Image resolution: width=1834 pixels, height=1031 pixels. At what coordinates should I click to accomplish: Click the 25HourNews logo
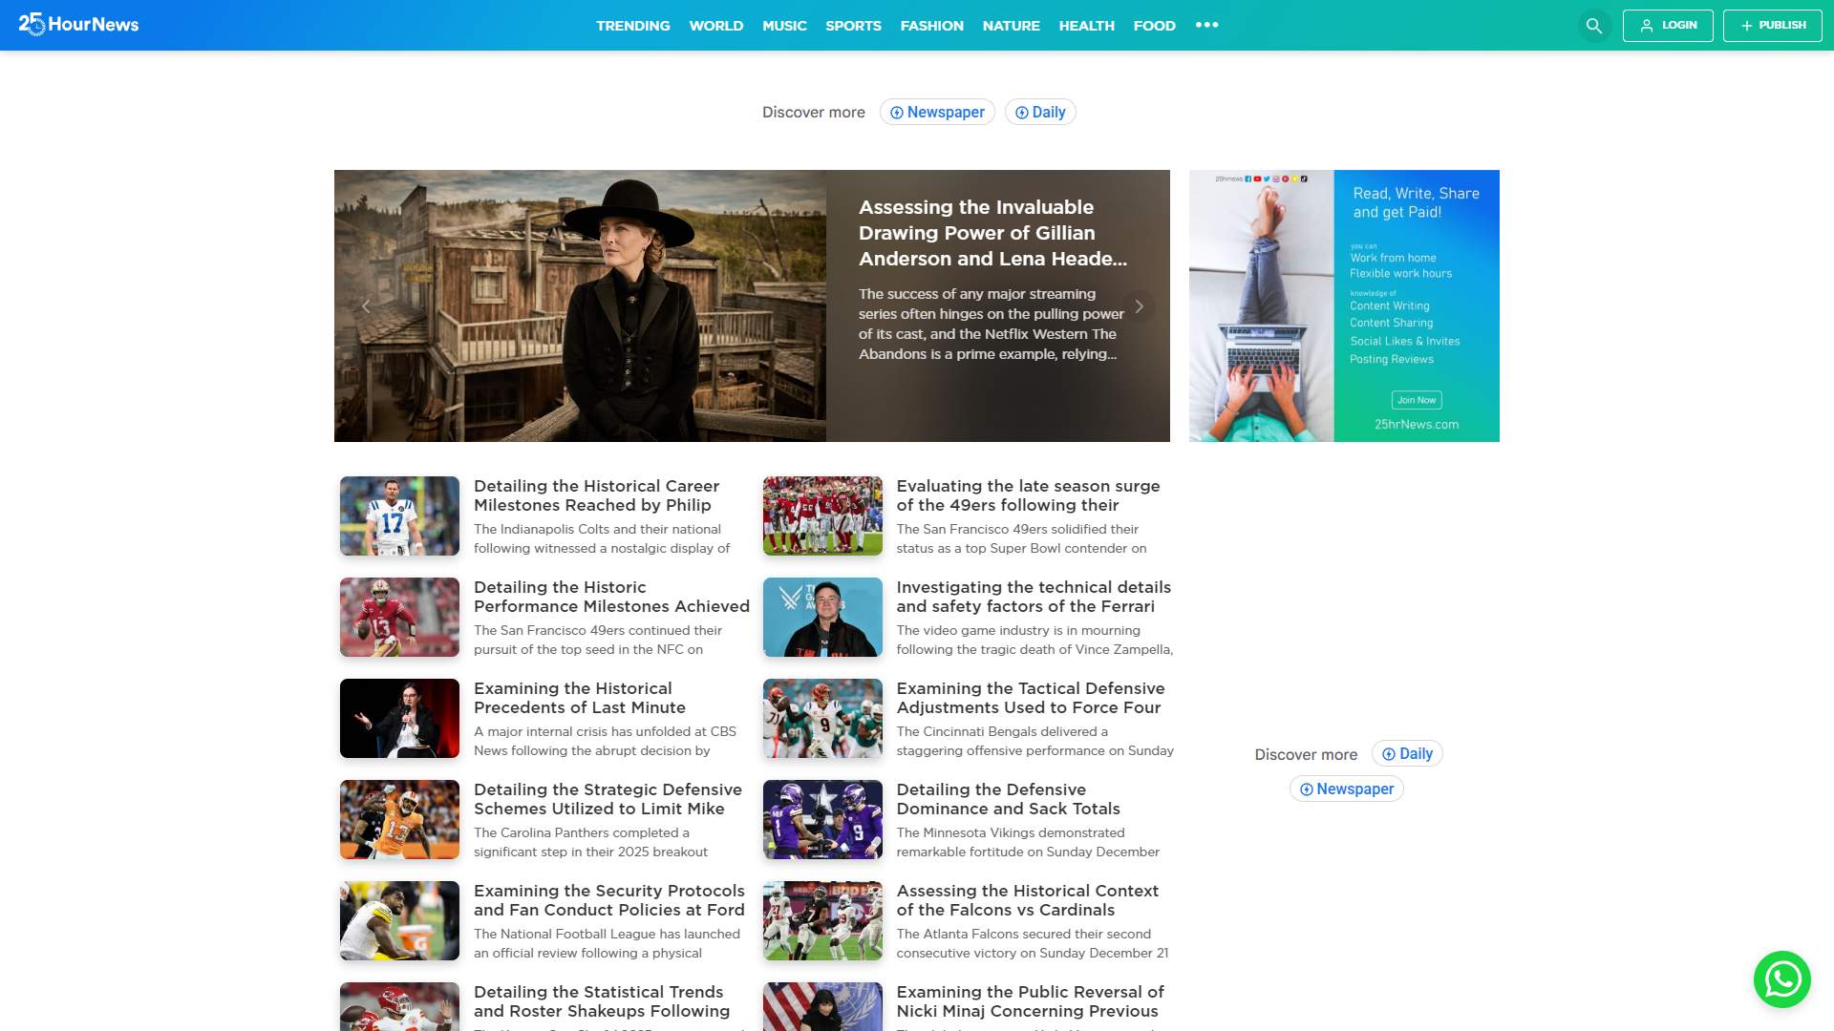click(x=79, y=25)
